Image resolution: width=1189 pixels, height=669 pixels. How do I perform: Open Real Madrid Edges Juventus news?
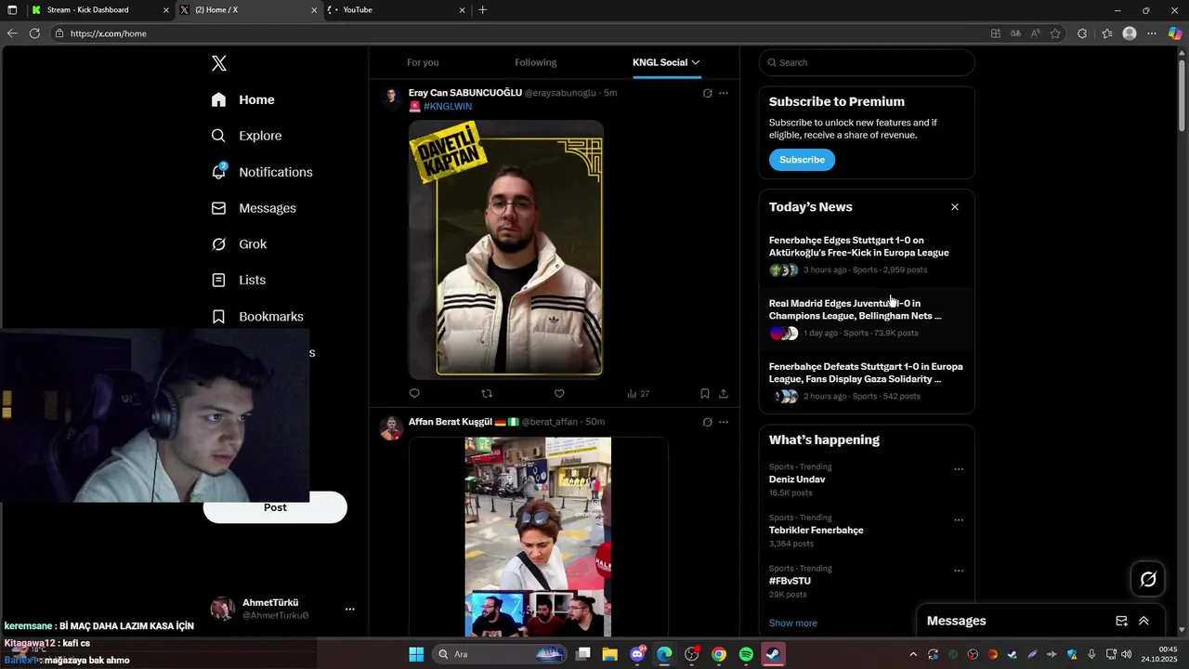click(866, 319)
